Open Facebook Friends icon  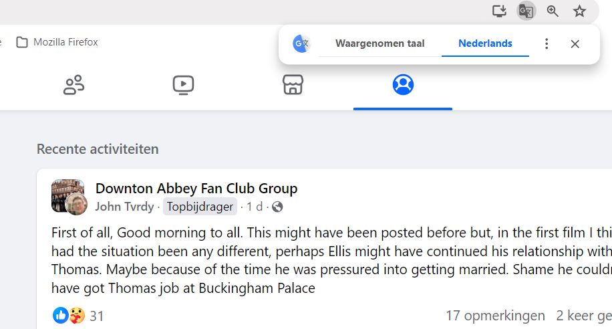tap(73, 86)
